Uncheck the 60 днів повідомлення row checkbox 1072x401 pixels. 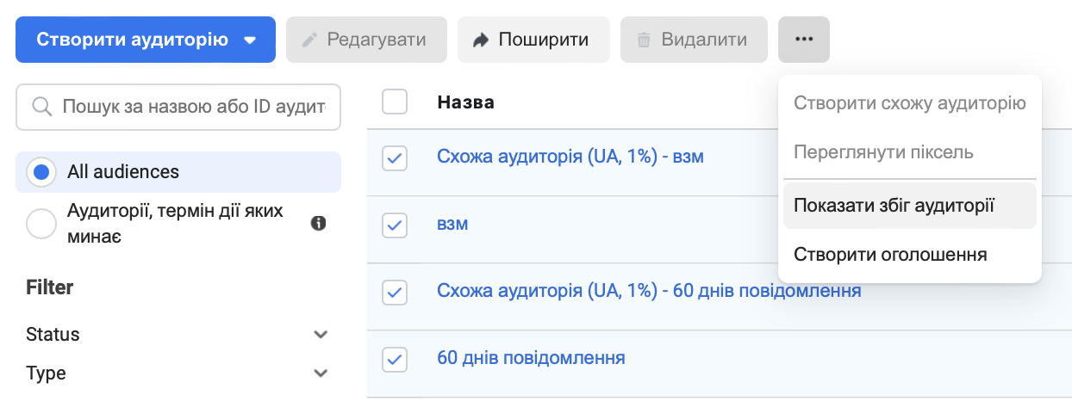coord(395,359)
